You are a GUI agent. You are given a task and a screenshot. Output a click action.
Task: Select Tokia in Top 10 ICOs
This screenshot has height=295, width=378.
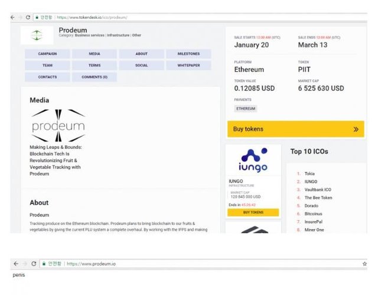(x=309, y=174)
